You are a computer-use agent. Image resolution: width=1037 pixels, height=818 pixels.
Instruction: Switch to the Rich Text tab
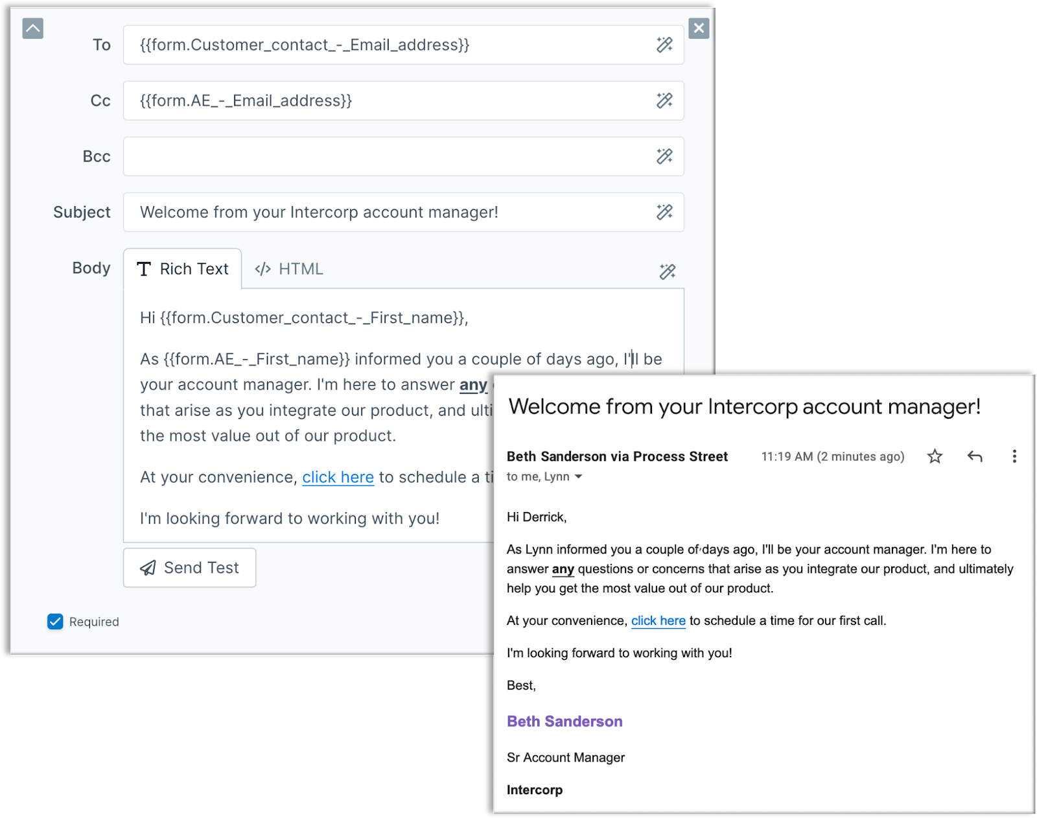tap(183, 269)
